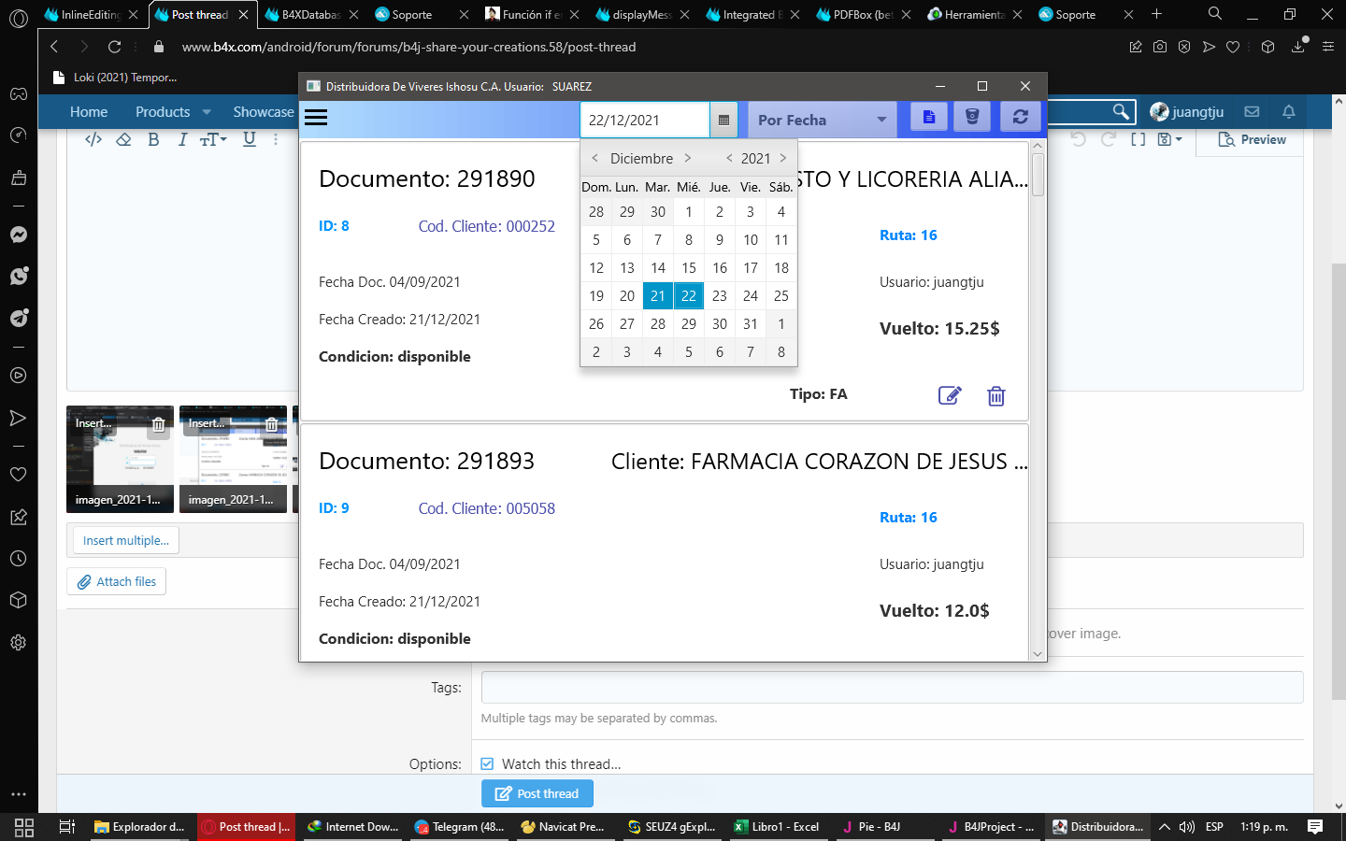Open the Home forum nav item
1346x841 pixels.
click(89, 112)
